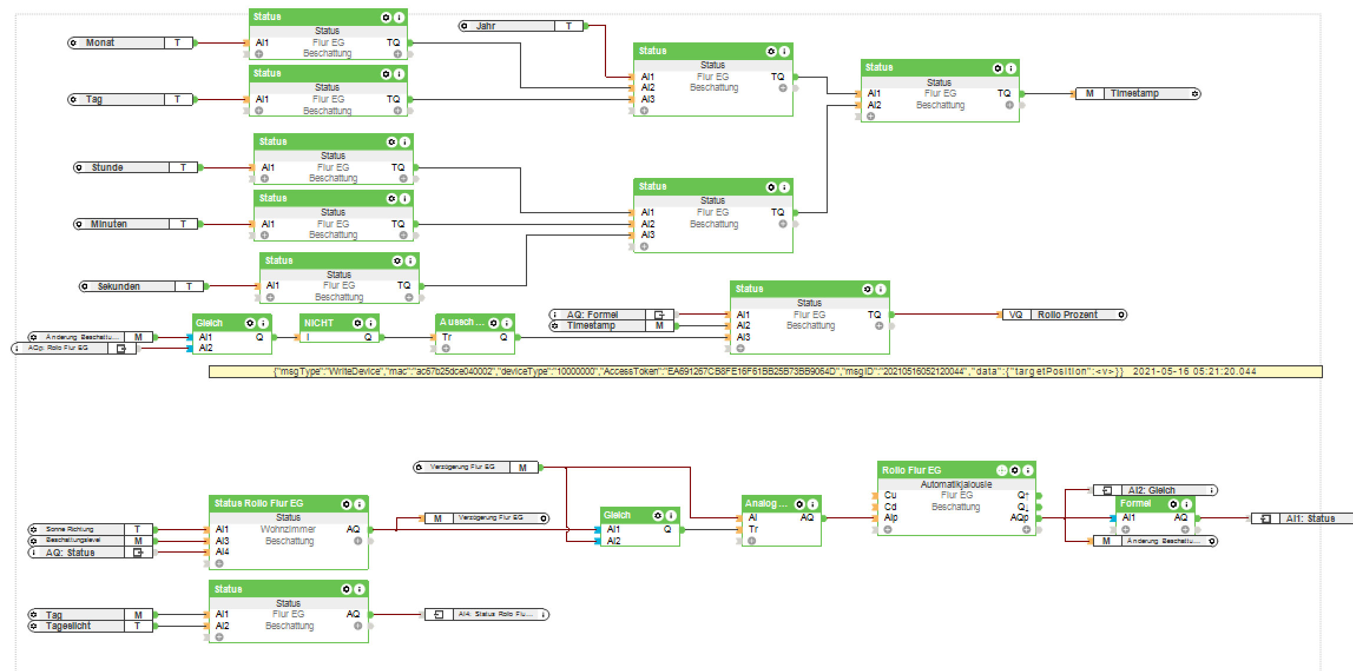The height and width of the screenshot is (671, 1353).
Task: Click info icon on the Formel block
Action: click(x=1186, y=504)
